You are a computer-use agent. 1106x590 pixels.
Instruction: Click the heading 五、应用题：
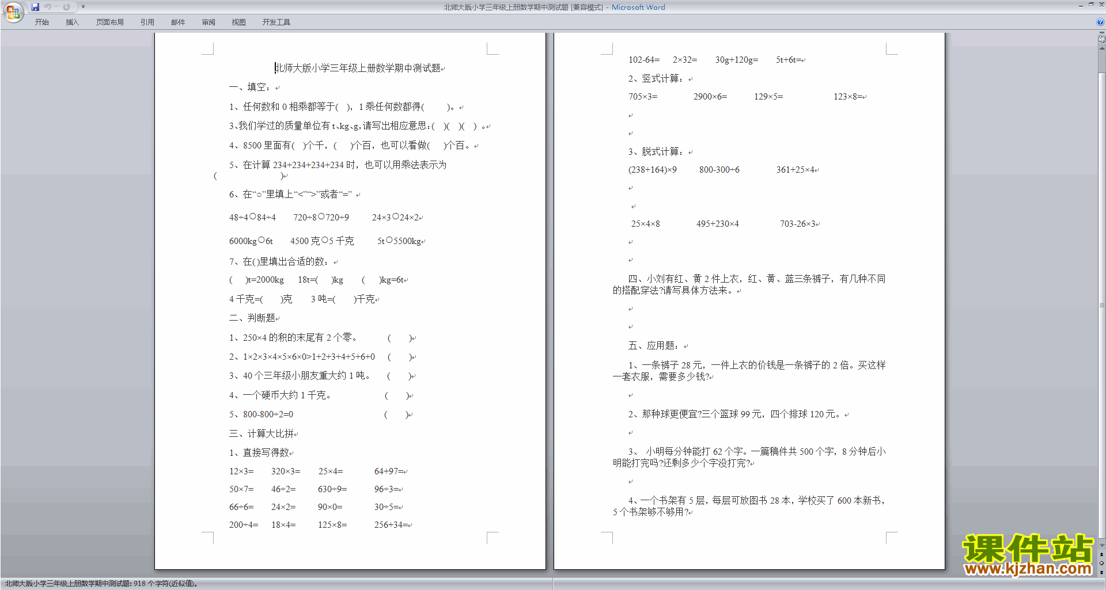tap(653, 345)
